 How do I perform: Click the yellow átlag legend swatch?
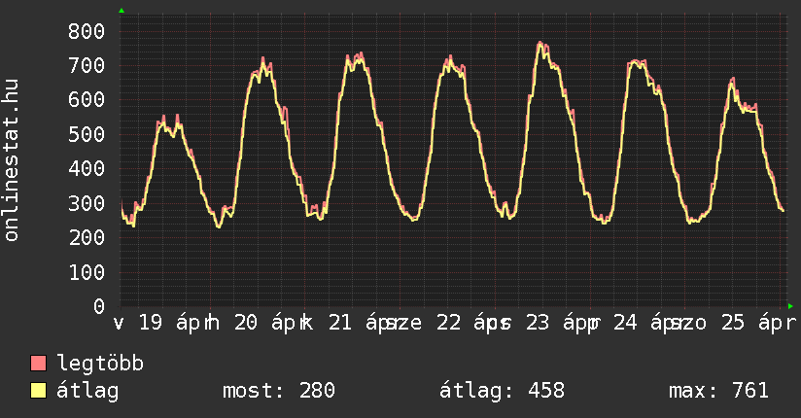(x=39, y=391)
